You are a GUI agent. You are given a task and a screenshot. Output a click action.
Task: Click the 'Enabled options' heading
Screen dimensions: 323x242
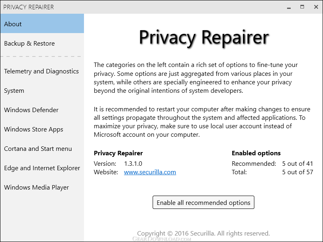[256, 153]
